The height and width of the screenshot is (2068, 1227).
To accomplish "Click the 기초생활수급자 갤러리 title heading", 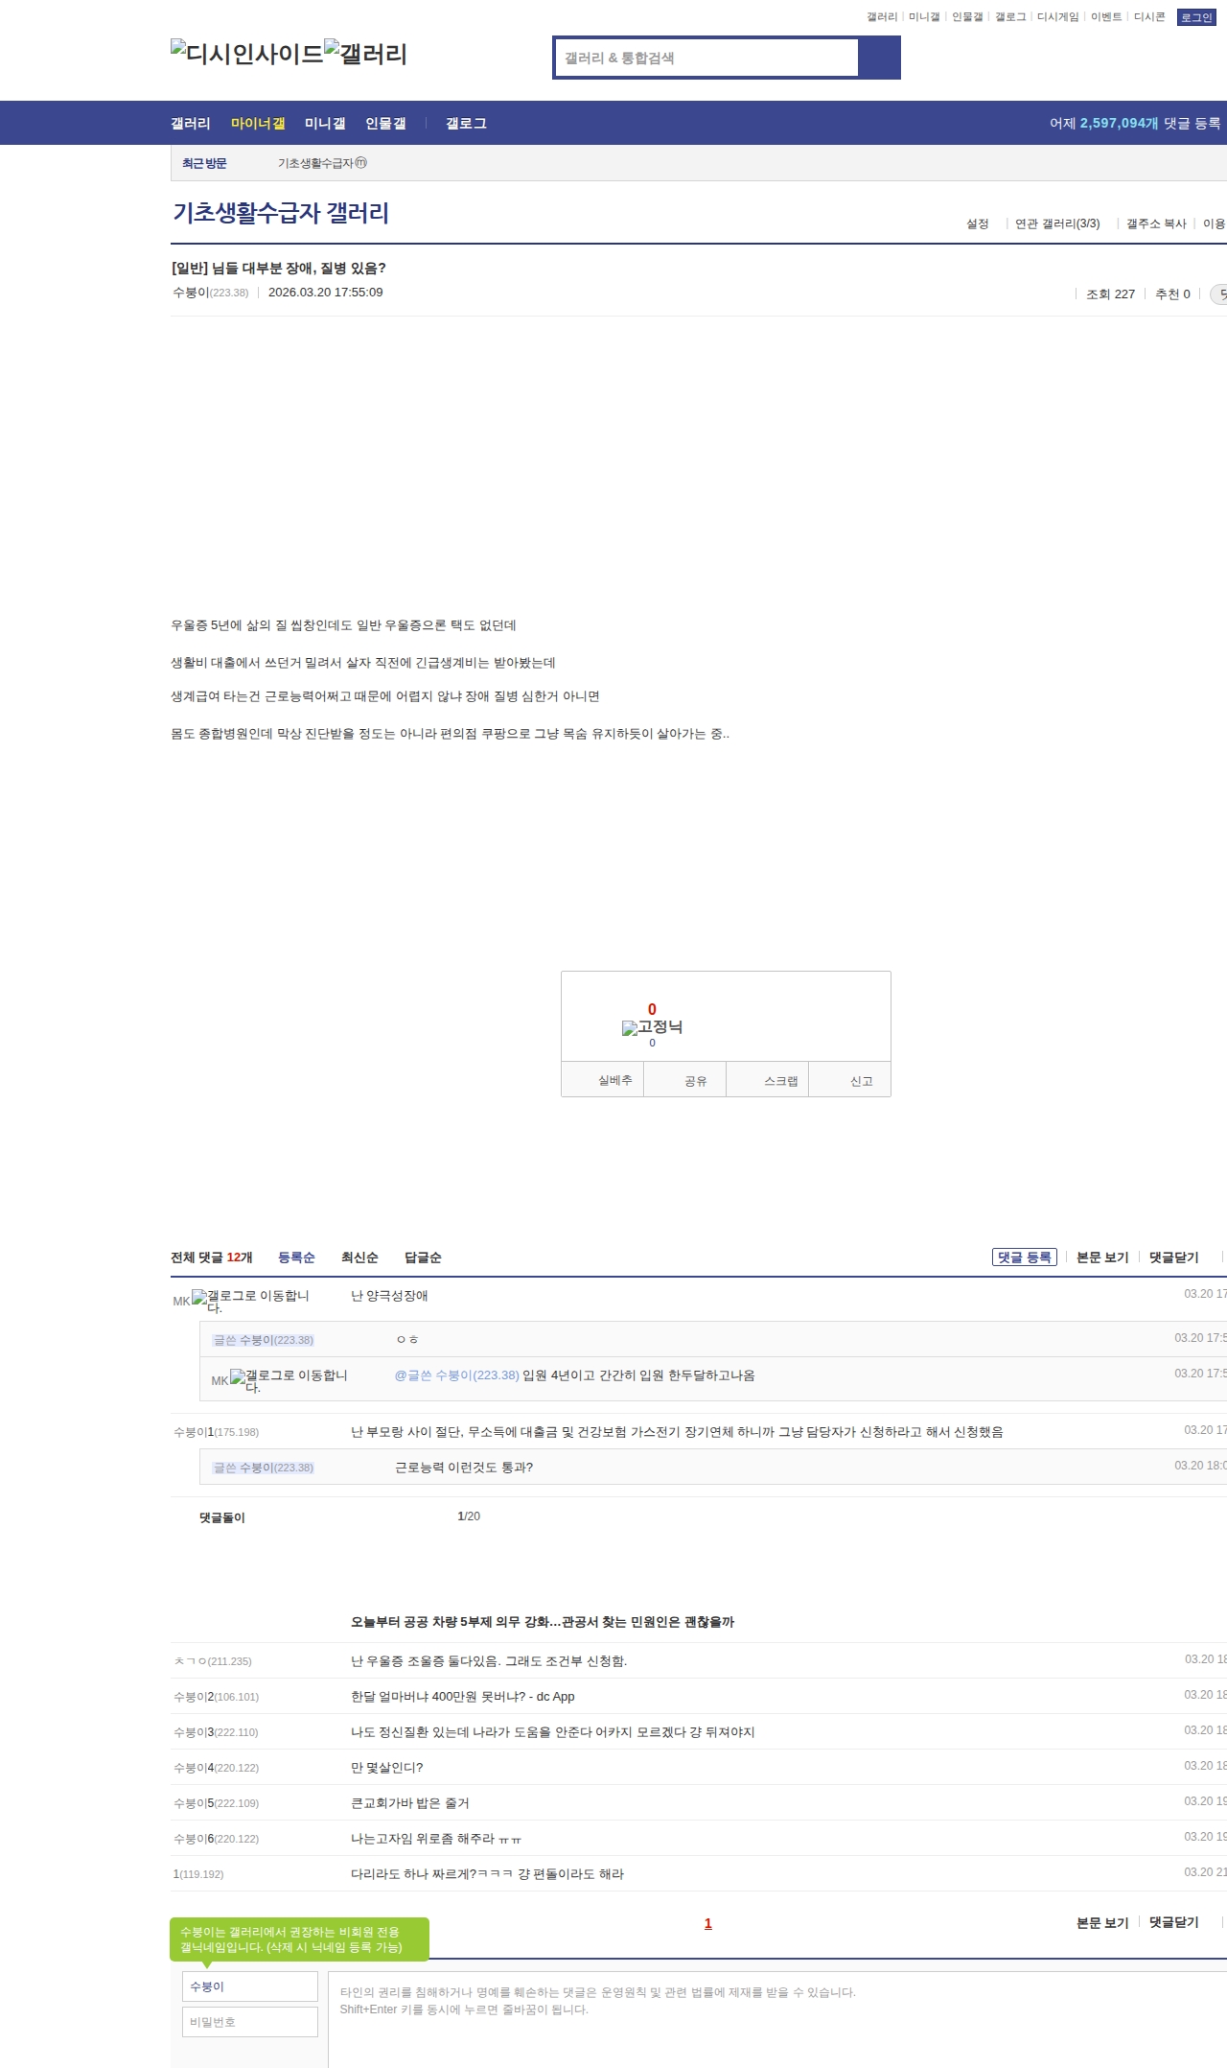I will (x=281, y=213).
